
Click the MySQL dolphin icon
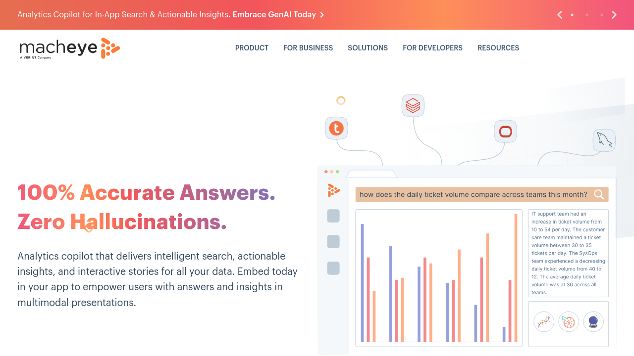pyautogui.click(x=604, y=140)
